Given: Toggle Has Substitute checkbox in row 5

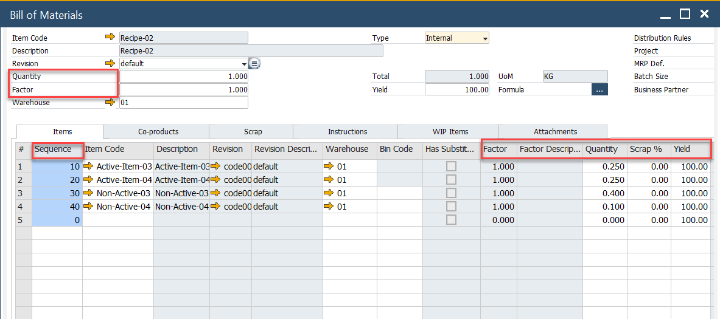Looking at the screenshot, I should (452, 220).
